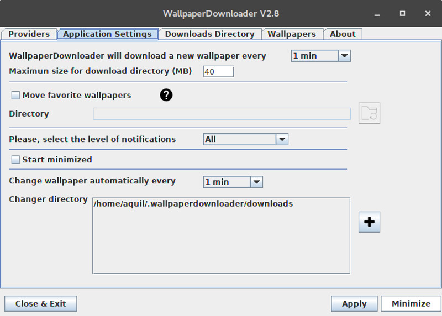Viewport: 442px width, 316px height.
Task: Click the Close & Exit button
Action: pyautogui.click(x=40, y=304)
